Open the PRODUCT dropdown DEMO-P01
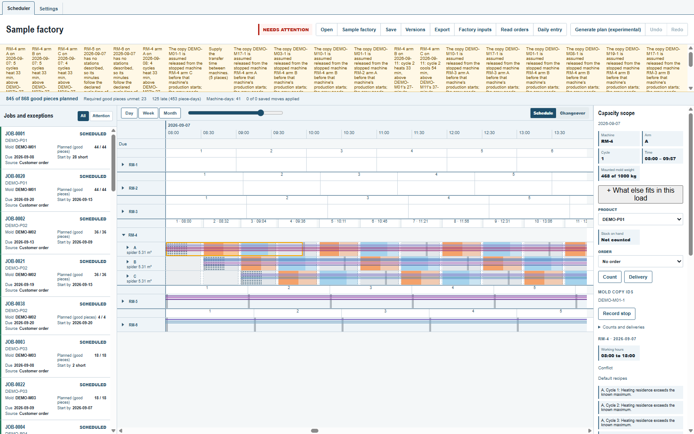Screen dimensions: 694x434 pos(641,220)
